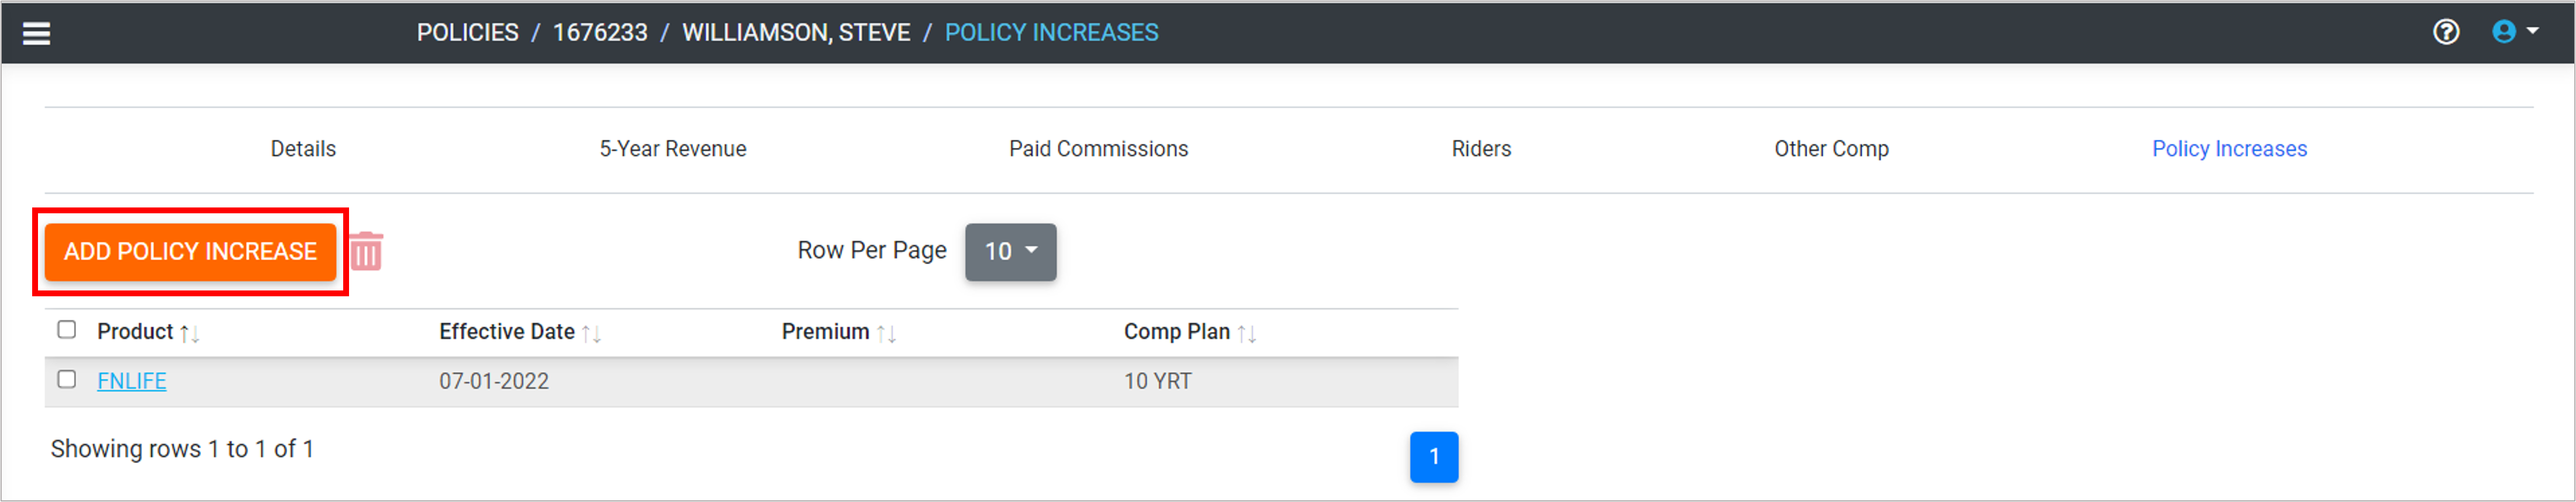Viewport: 2576px width, 502px height.
Task: Open the Riders tab
Action: coord(1481,149)
